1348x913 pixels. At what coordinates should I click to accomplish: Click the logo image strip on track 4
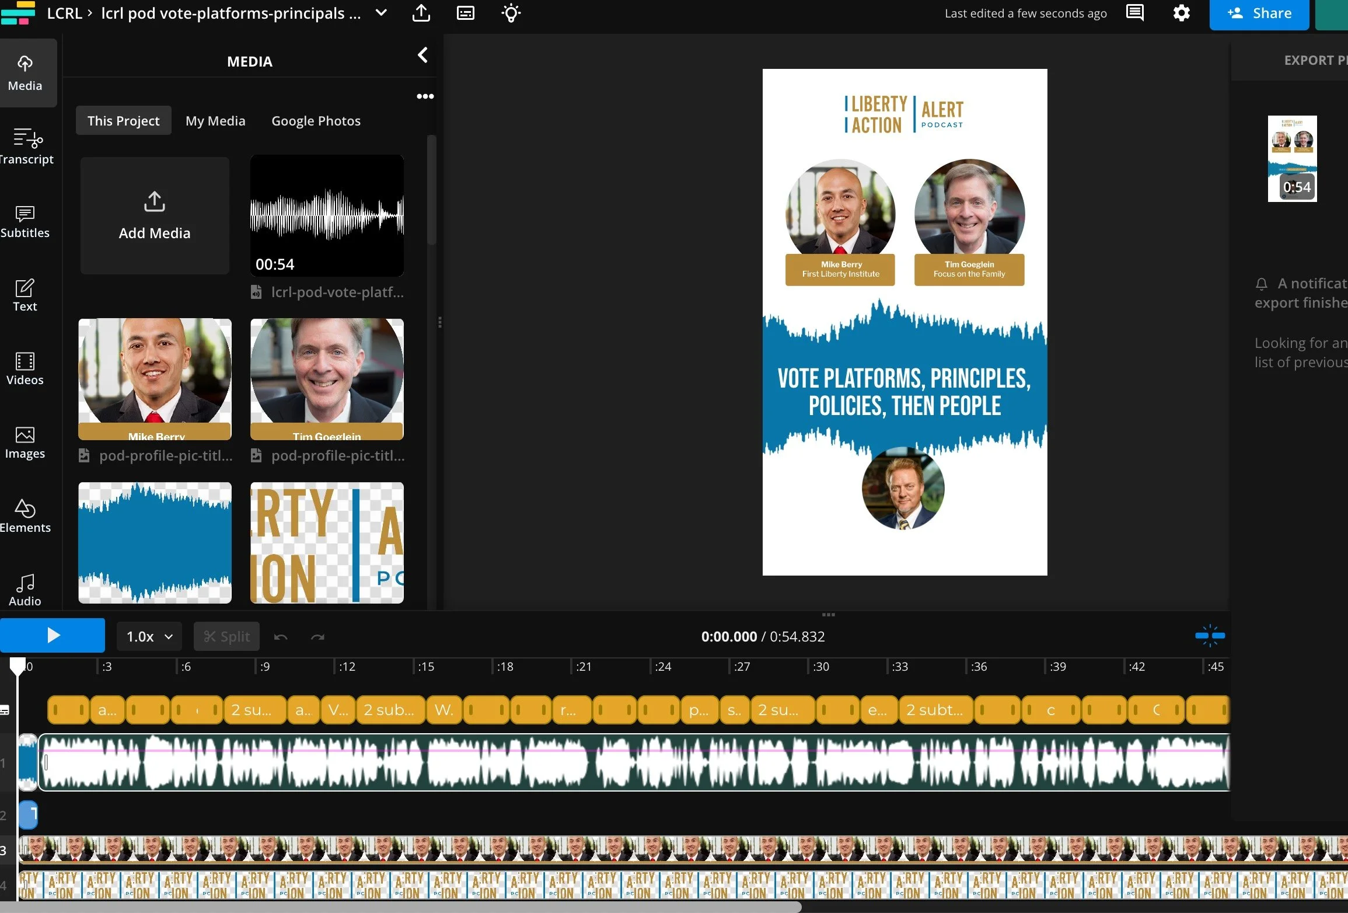(x=683, y=885)
